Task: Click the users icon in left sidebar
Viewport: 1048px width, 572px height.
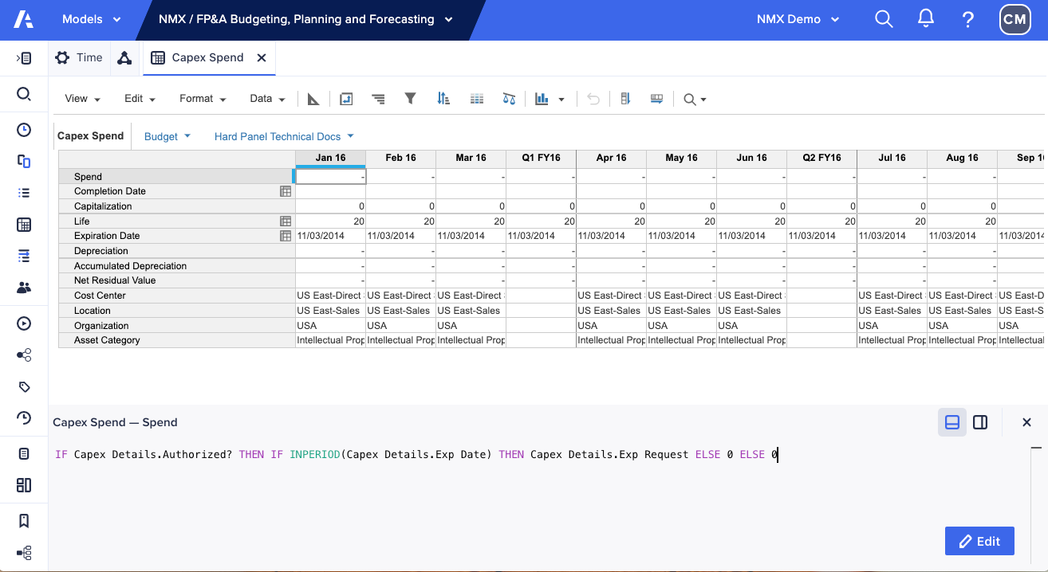Action: (24, 288)
